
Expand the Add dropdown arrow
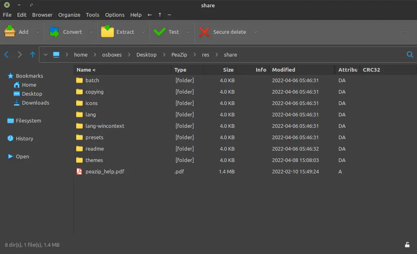click(x=38, y=32)
